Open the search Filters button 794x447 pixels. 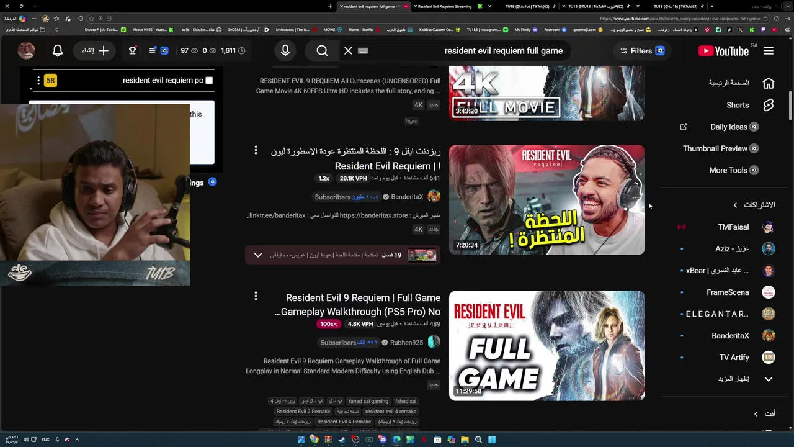click(642, 51)
